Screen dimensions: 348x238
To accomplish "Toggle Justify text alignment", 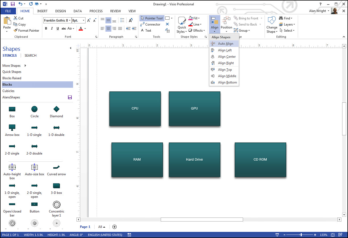I will click(120, 28).
